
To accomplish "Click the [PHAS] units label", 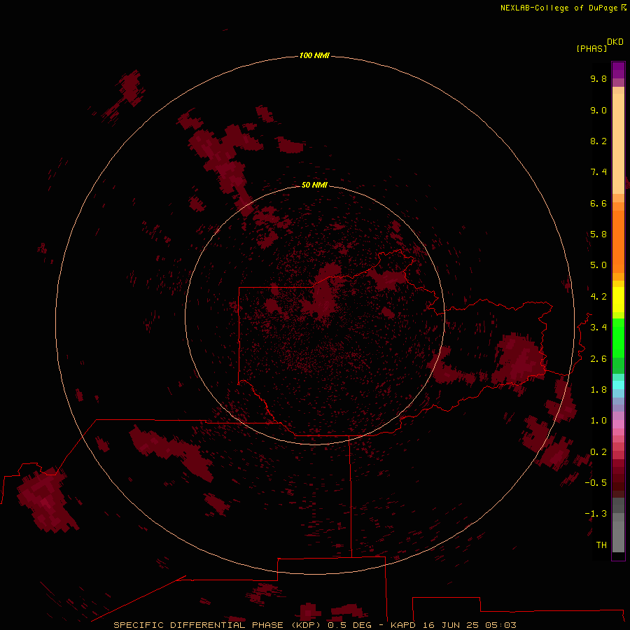I will pos(591,48).
